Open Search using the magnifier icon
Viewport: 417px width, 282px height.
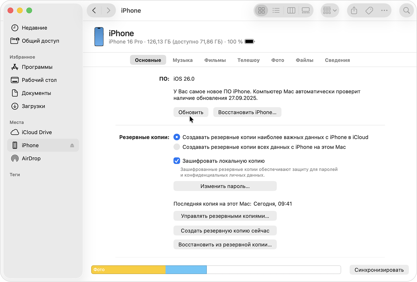[406, 10]
